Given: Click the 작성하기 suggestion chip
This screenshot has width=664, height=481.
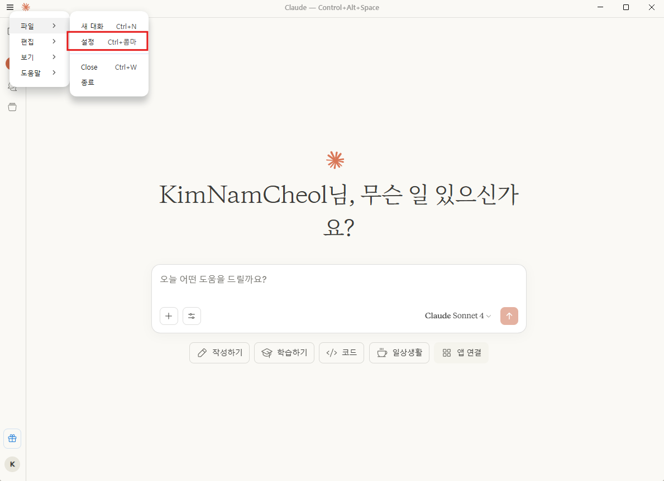Looking at the screenshot, I should pos(219,352).
